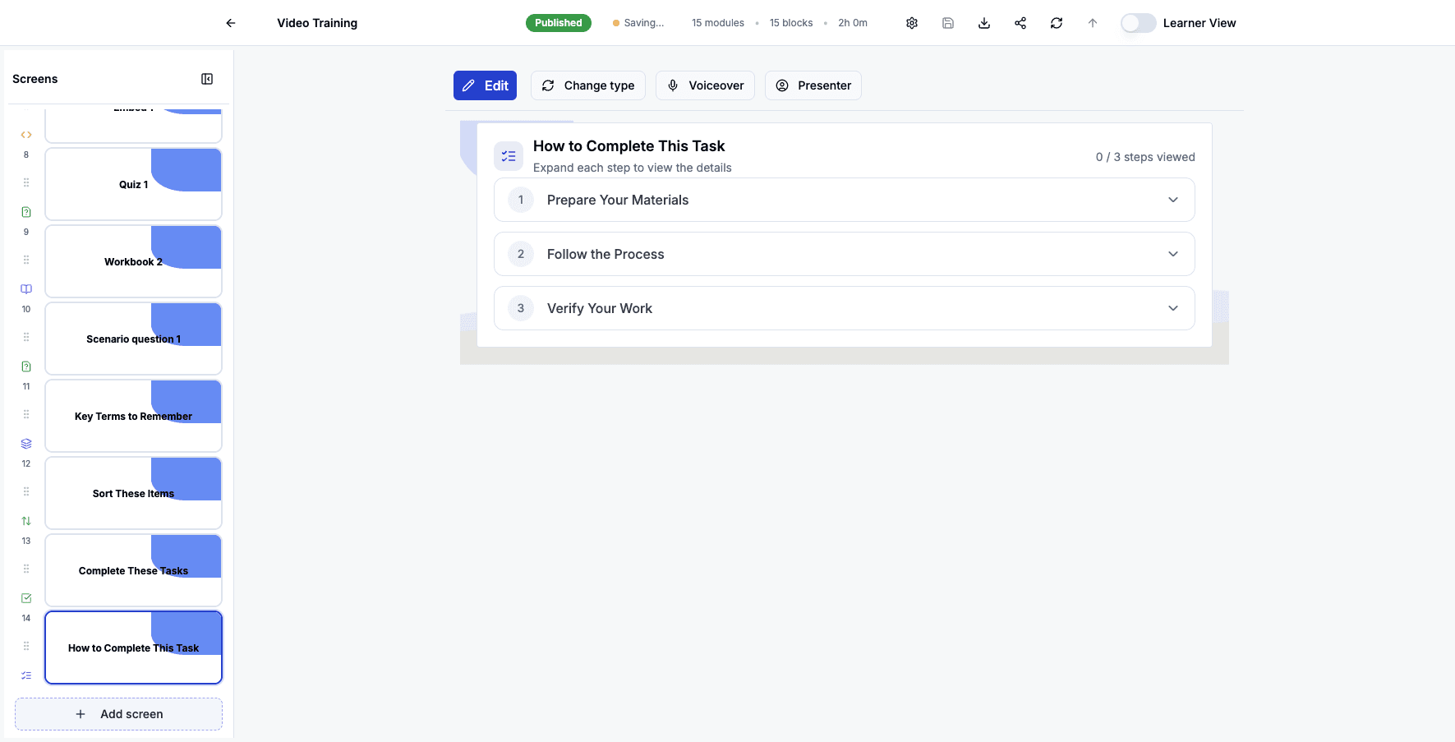Click the sync/refresh icon near Learner View

(x=1056, y=23)
